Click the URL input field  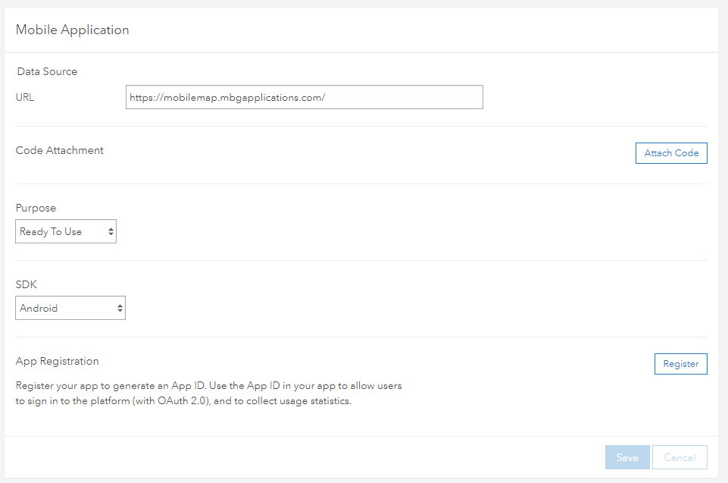pyautogui.click(x=304, y=97)
